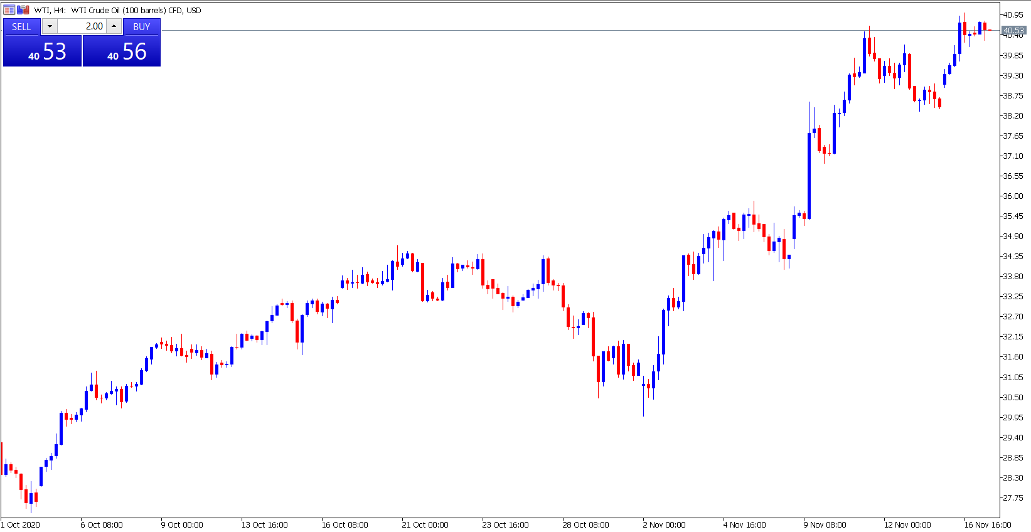
Task: Click the 1 Oct 2020 date label
Action: coord(21,524)
